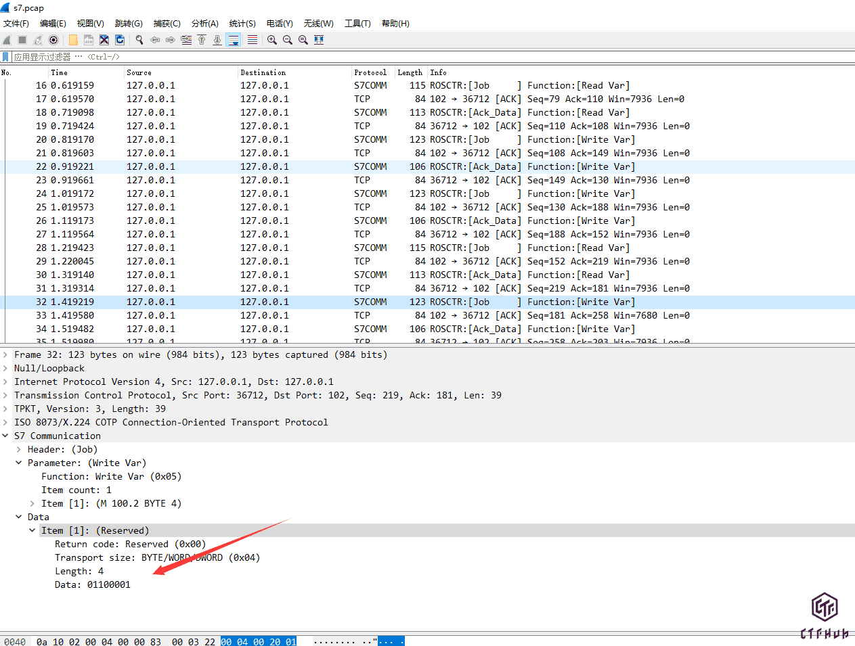Jump to the first packet icon
The width and height of the screenshot is (855, 646).
(x=202, y=40)
